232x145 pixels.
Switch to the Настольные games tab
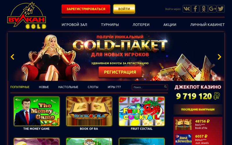pos(68,87)
